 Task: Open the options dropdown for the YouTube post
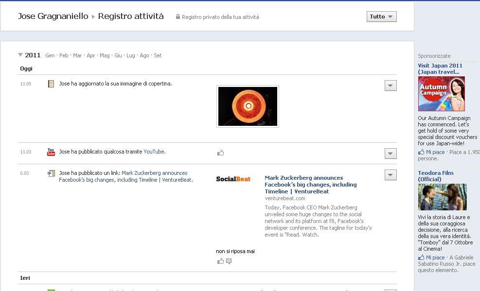[391, 154]
